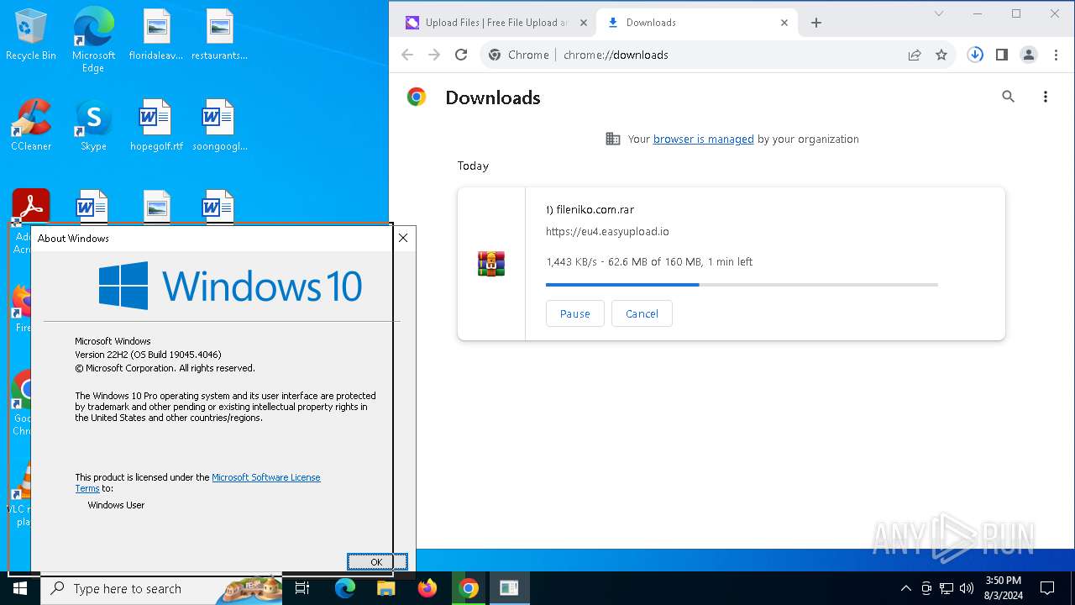Click the download speed status text
The width and height of the screenshot is (1075, 605).
pos(649,261)
